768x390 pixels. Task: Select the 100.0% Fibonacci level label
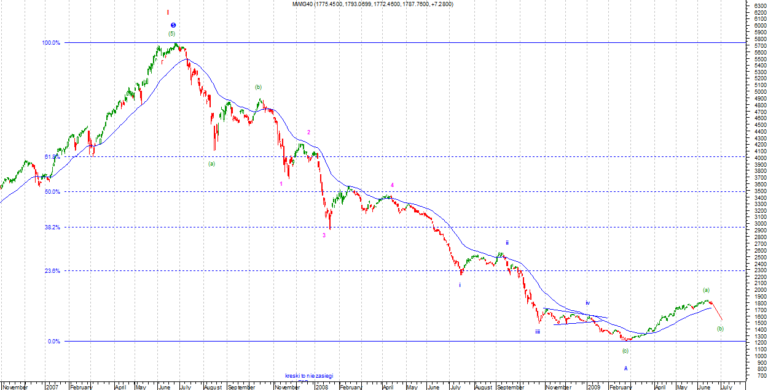[x=51, y=43]
